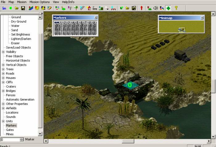The height and width of the screenshot is (147, 216).
Task: Open the Map menu
Action: pyautogui.click(x=11, y=2)
